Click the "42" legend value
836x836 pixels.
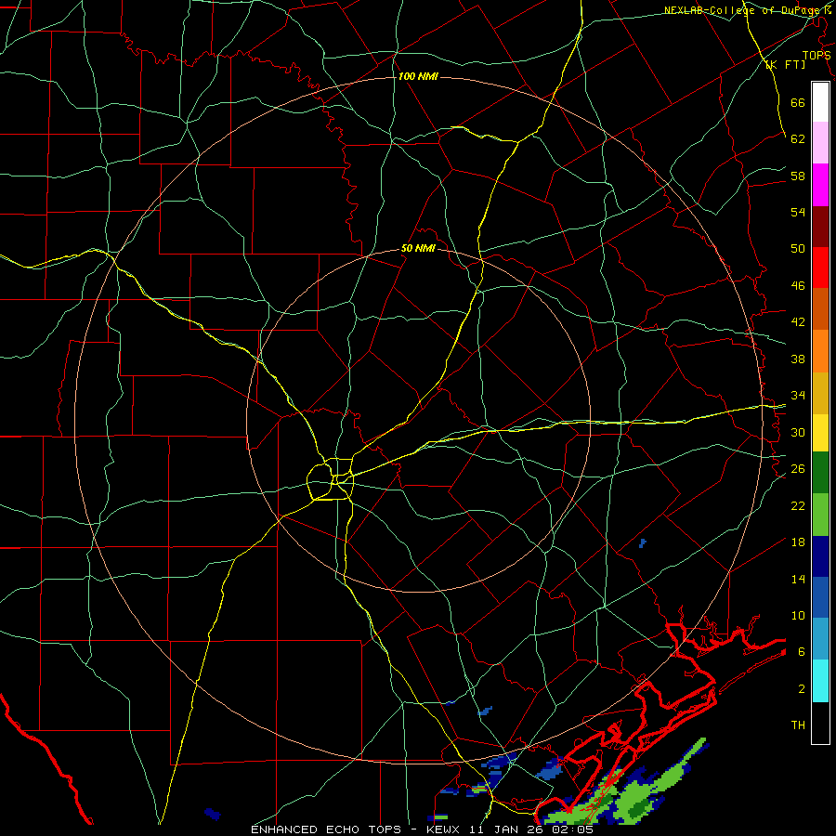coord(798,322)
